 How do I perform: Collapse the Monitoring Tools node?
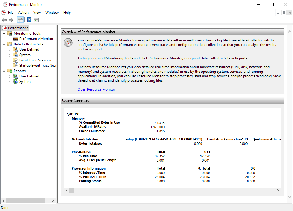[x=4, y=34]
